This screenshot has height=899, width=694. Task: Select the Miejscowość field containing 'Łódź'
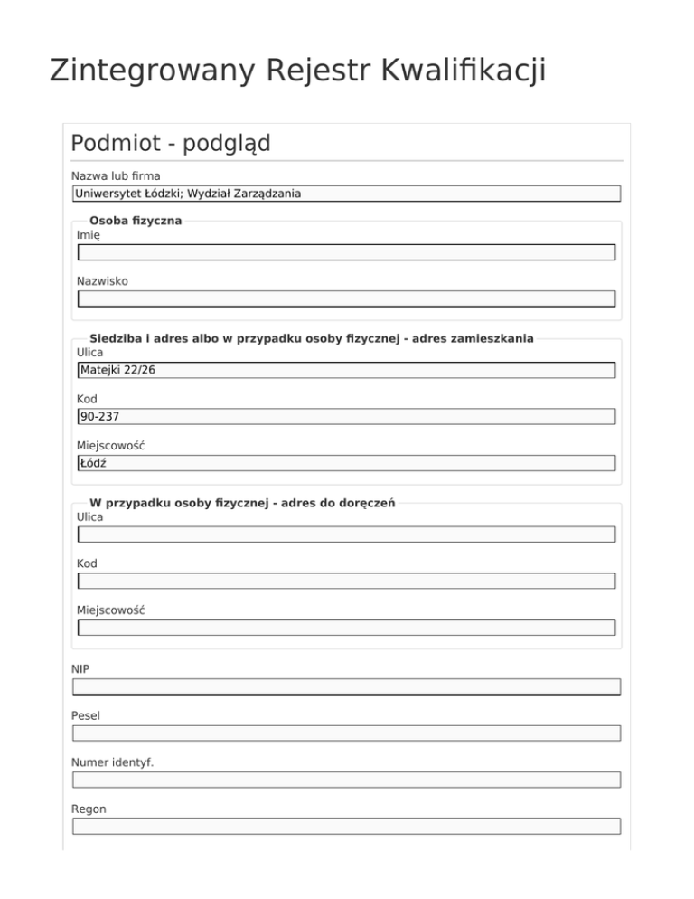(x=346, y=463)
